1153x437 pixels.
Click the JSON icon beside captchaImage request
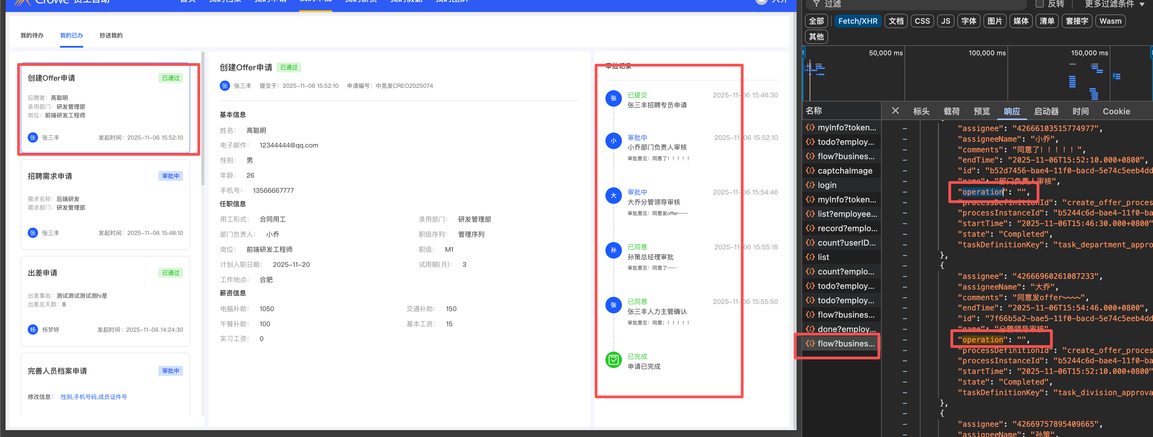(810, 170)
